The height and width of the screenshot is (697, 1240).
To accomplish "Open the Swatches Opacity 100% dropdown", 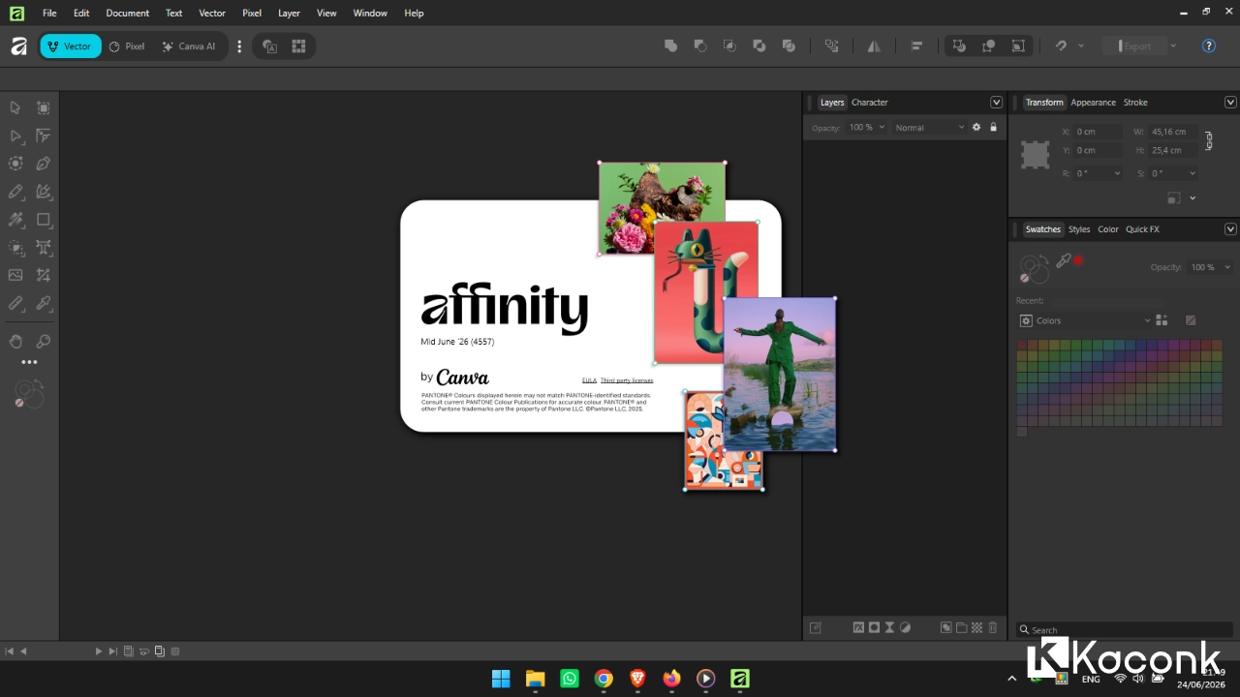I will 1210,267.
